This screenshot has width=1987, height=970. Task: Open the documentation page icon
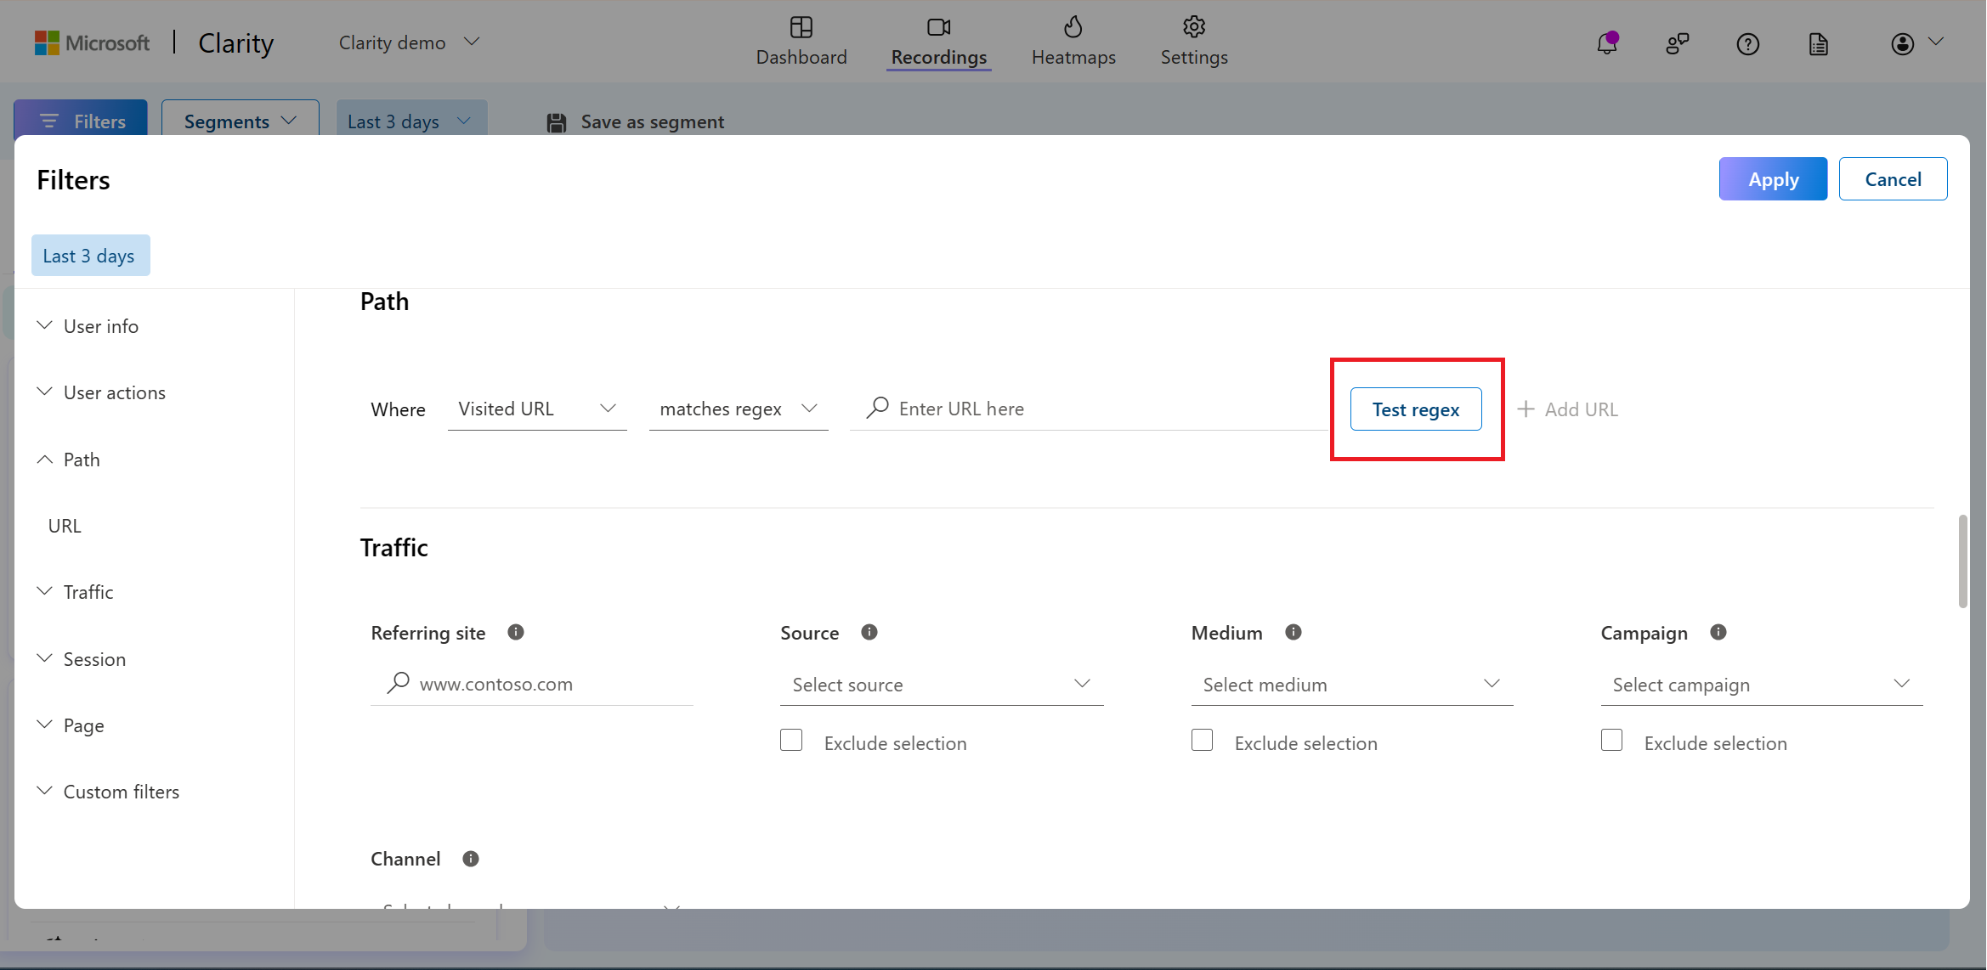tap(1818, 43)
